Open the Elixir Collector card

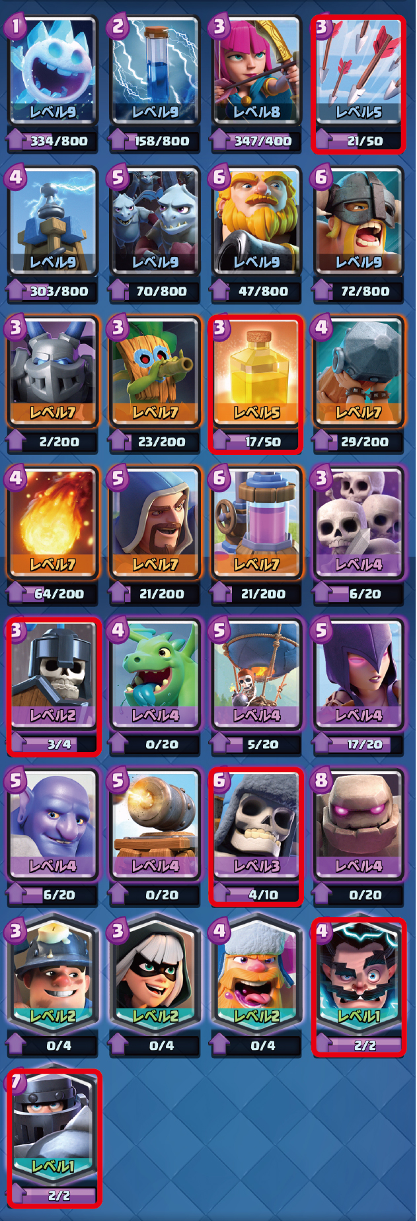pos(256,522)
